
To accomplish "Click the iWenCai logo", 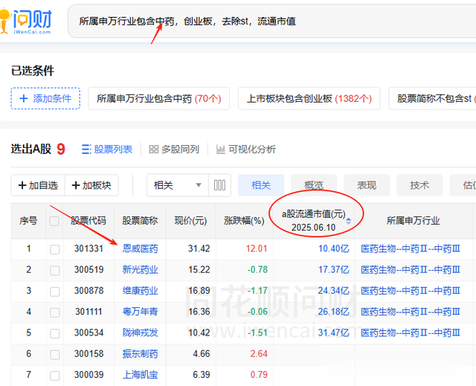I will click(x=26, y=21).
